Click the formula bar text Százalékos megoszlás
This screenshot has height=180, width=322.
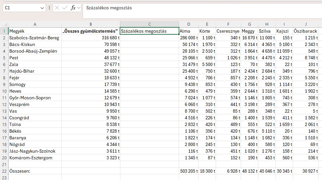tap(109, 8)
